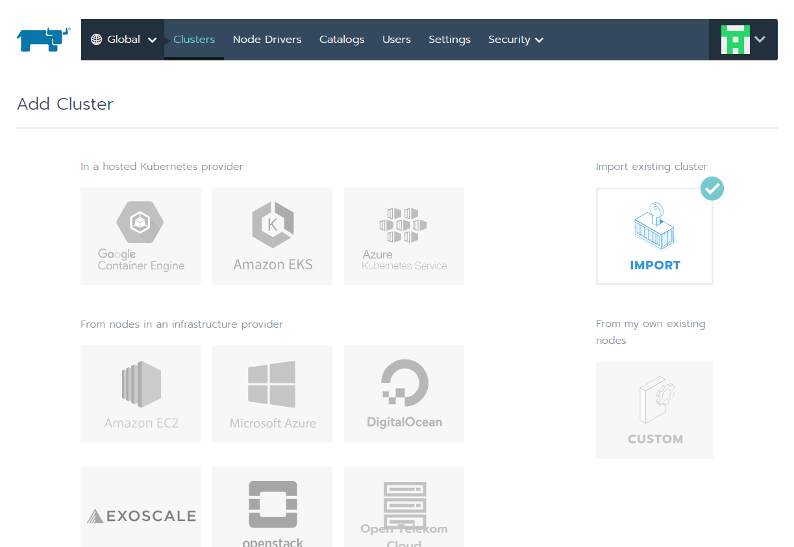The image size is (794, 547).
Task: Click the globe icon beside Global
Action: point(96,40)
